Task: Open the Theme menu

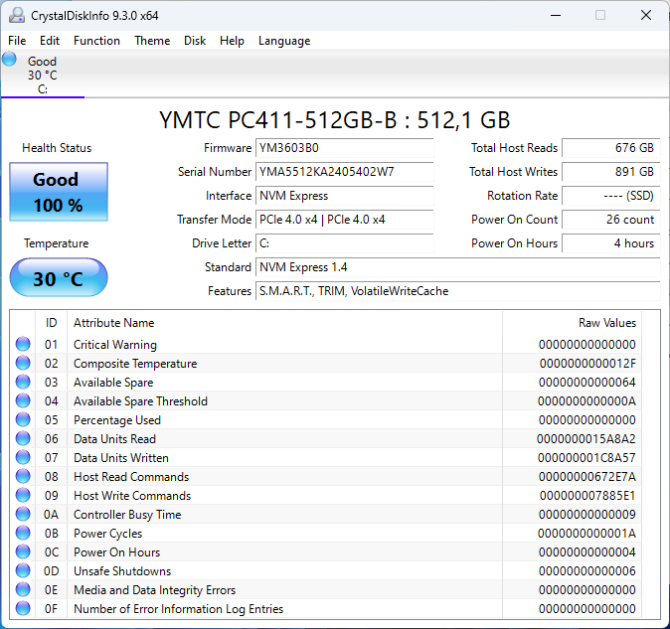Action: tap(152, 41)
